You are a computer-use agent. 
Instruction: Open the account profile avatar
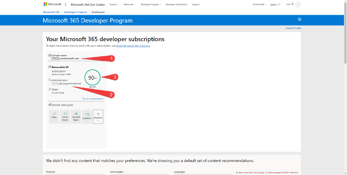pos(298,4)
